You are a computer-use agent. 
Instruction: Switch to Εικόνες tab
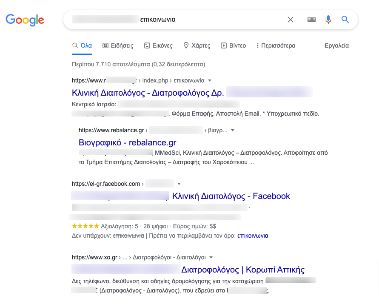coord(158,45)
